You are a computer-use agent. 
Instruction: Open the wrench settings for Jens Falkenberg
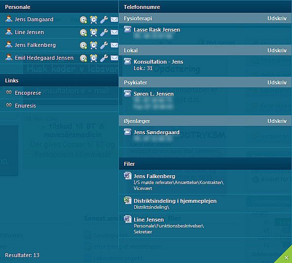104,45
